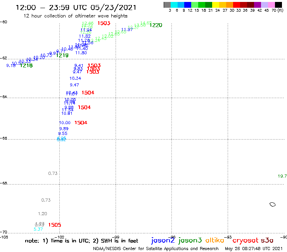Click the red 1504 beside value 10.00
This screenshot has width=287, height=252.
pyautogui.click(x=81, y=123)
